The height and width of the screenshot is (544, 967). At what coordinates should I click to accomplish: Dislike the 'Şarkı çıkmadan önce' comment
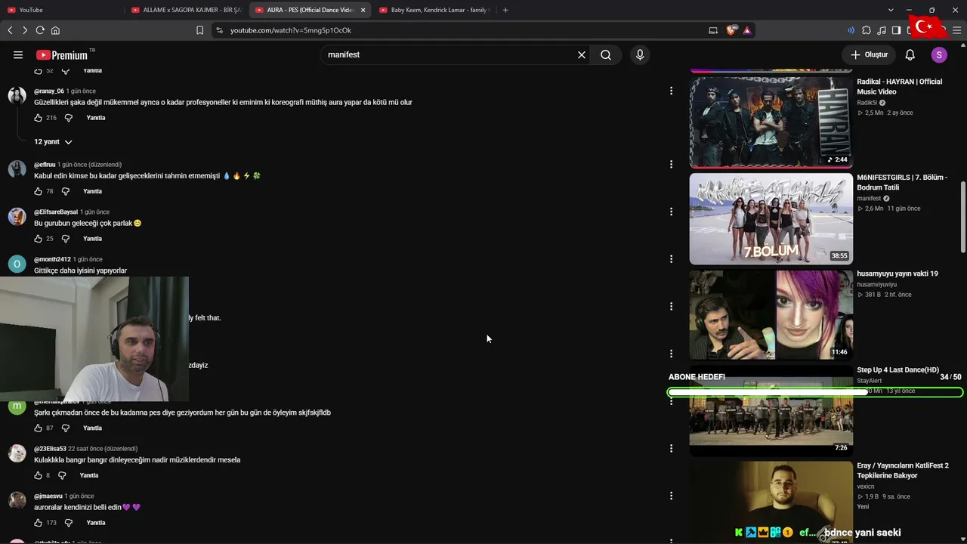[65, 428]
